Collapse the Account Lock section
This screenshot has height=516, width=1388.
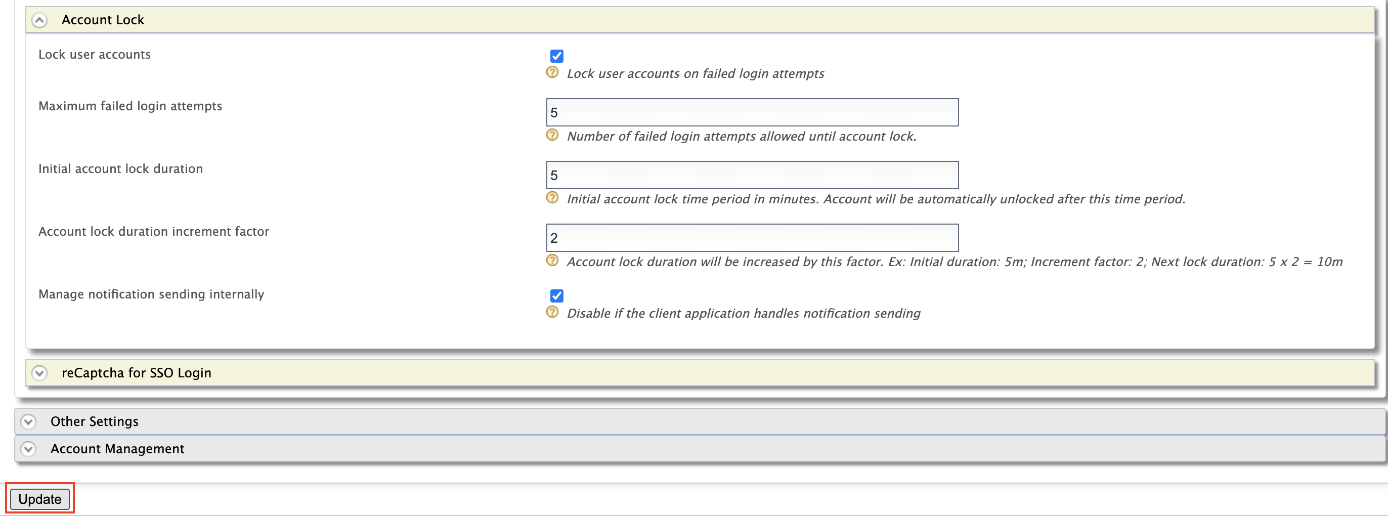coord(39,20)
